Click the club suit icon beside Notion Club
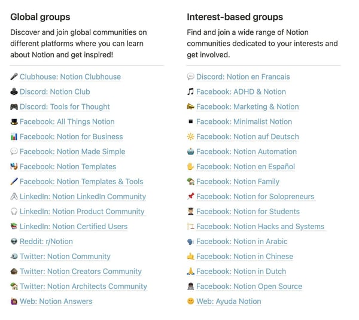 [x=14, y=92]
